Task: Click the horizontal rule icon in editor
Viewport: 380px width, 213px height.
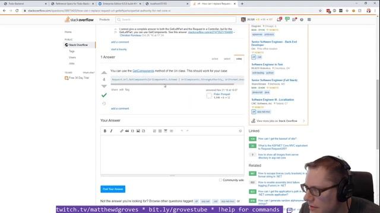Action: pyautogui.click(x=172, y=131)
